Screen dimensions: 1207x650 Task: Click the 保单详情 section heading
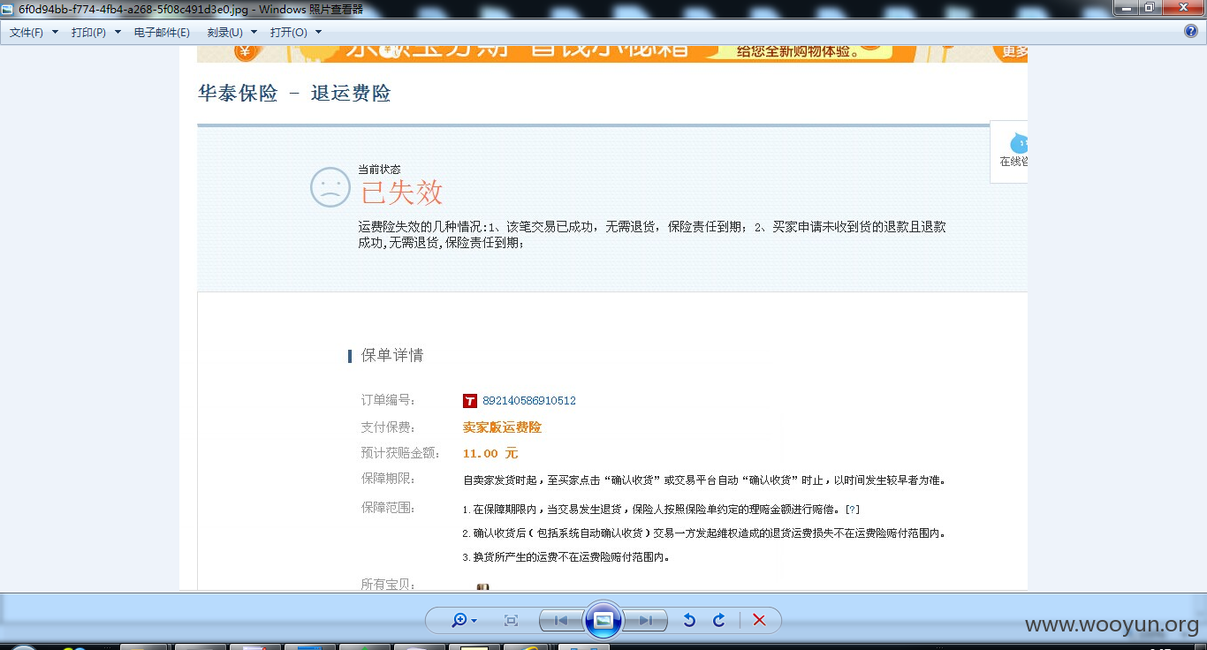pos(392,355)
